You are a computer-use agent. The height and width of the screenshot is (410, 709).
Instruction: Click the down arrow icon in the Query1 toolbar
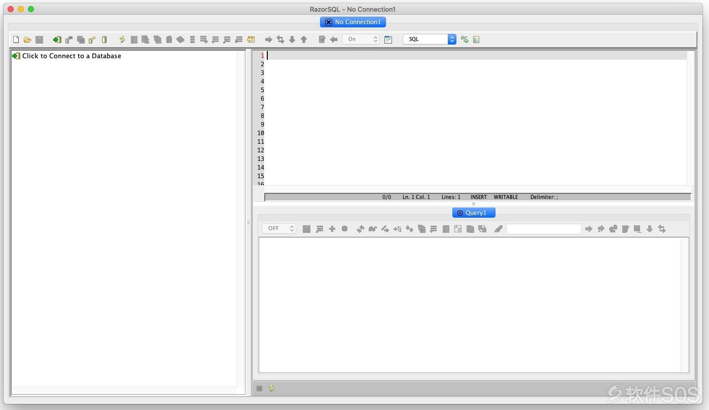tap(650, 229)
